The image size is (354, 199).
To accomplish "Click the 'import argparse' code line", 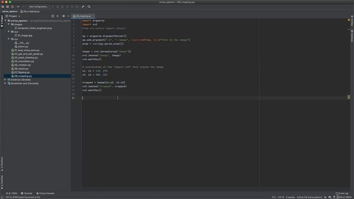I will pos(93,20).
